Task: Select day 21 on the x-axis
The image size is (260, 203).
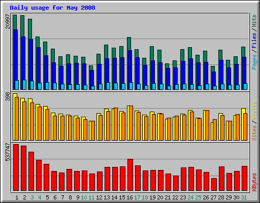Action: [x=168, y=197]
